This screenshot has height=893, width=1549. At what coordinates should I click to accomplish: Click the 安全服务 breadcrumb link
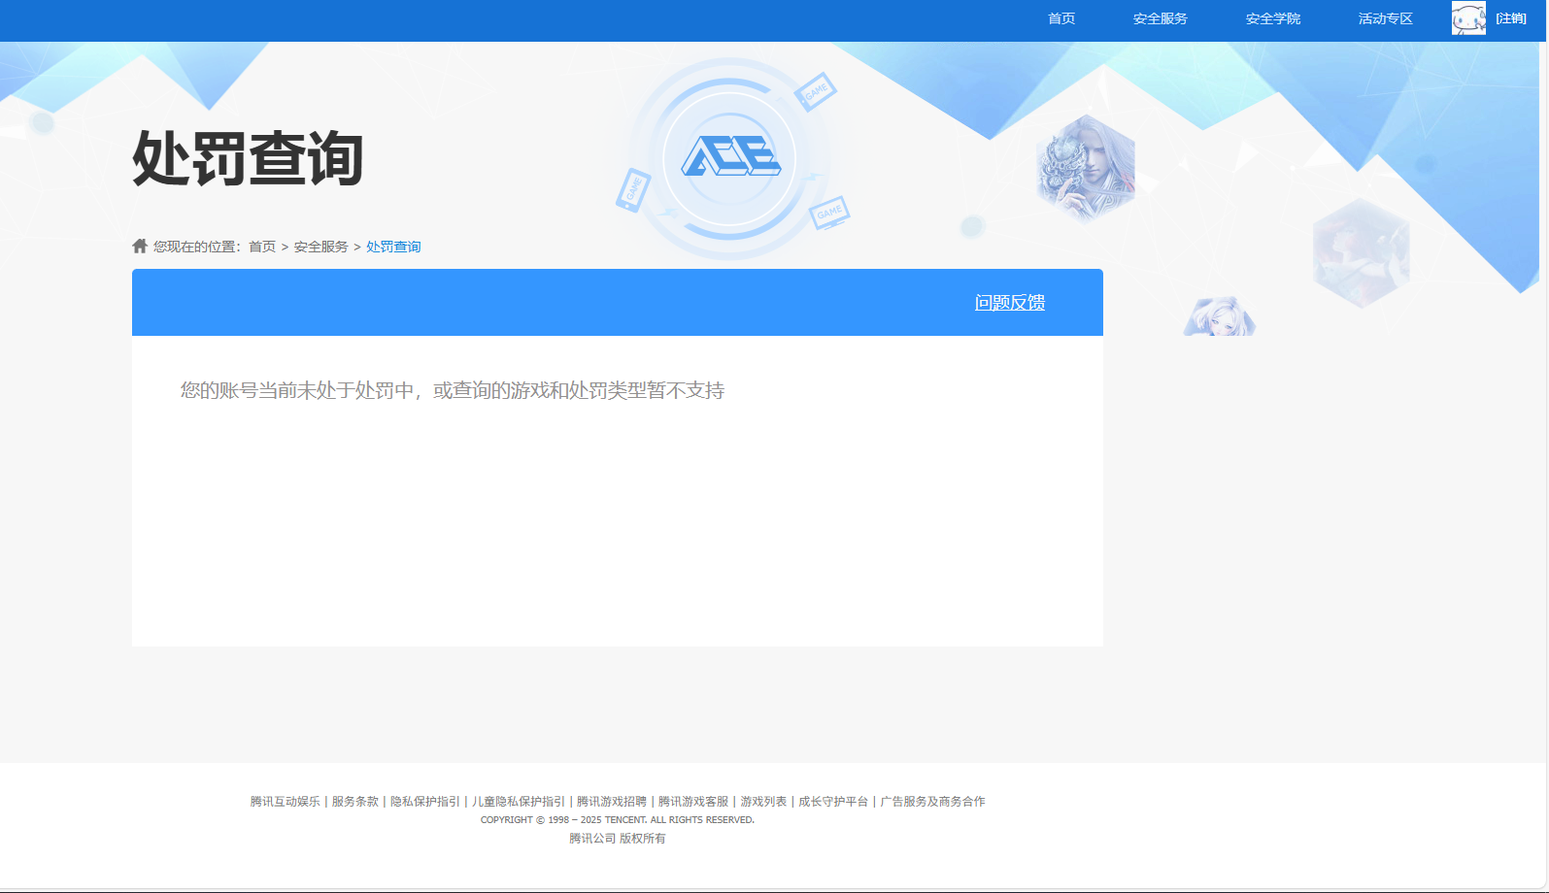pyautogui.click(x=320, y=247)
